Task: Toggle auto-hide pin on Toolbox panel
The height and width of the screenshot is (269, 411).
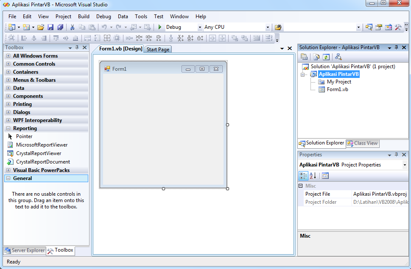Action: [x=77, y=47]
